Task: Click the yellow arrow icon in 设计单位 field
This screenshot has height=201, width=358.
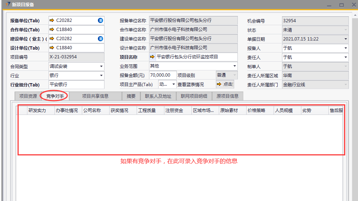Action: click(x=52, y=48)
